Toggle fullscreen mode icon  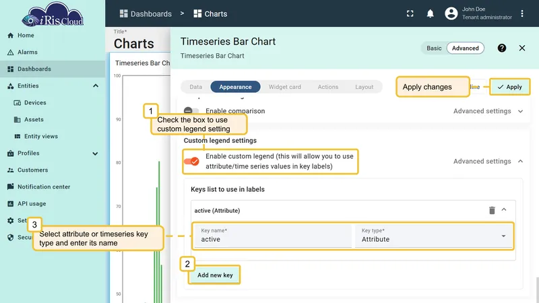(410, 13)
